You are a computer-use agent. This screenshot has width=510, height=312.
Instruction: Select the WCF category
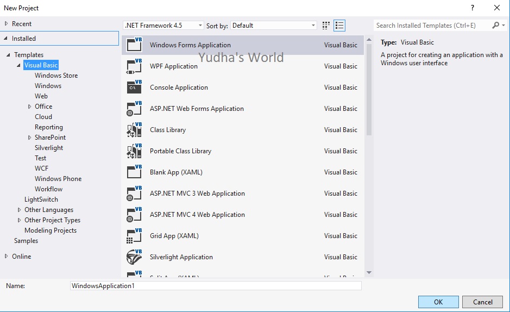(41, 168)
